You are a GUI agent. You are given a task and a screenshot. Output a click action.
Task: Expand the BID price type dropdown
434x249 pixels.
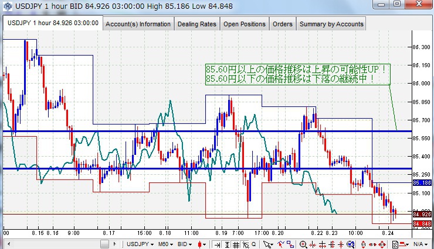[x=187, y=244]
